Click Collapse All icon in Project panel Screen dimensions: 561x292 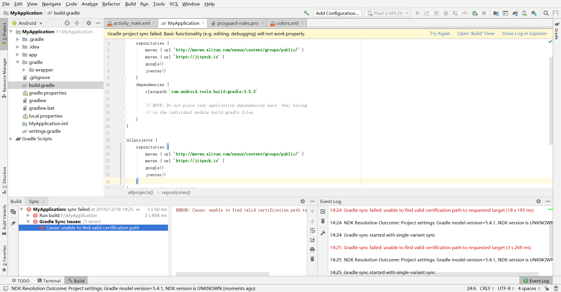point(77,23)
